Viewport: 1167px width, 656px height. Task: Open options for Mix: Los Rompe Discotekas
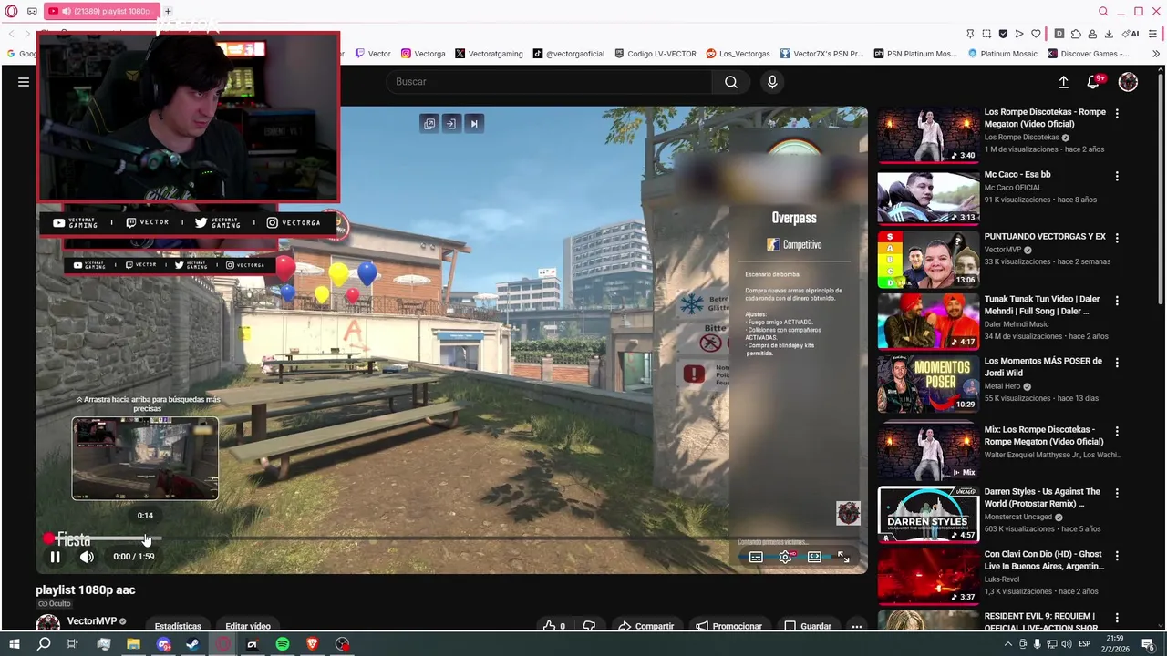point(1117,431)
